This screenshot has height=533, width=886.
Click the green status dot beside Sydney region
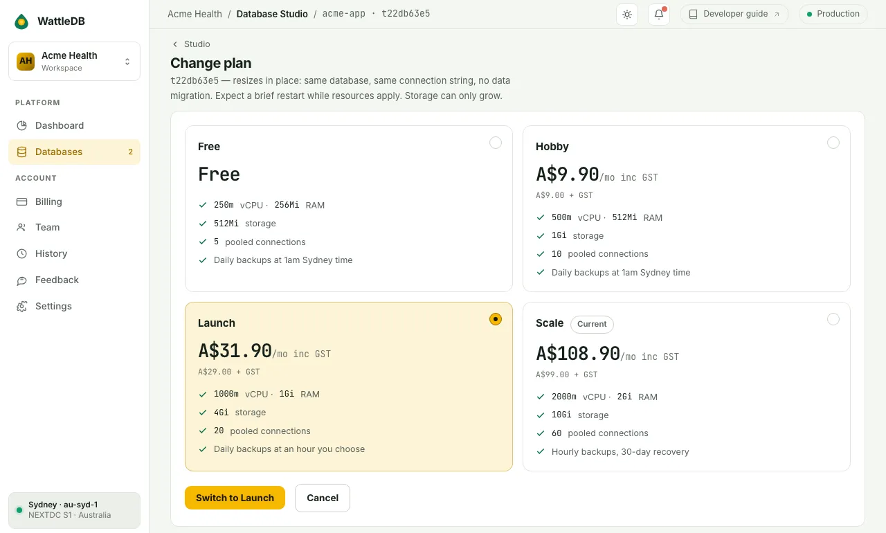(19, 510)
